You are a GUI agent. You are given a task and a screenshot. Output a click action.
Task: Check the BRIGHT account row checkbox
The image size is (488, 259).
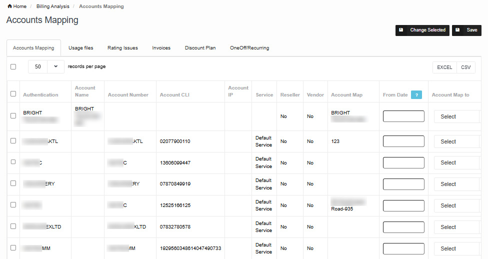point(13,116)
